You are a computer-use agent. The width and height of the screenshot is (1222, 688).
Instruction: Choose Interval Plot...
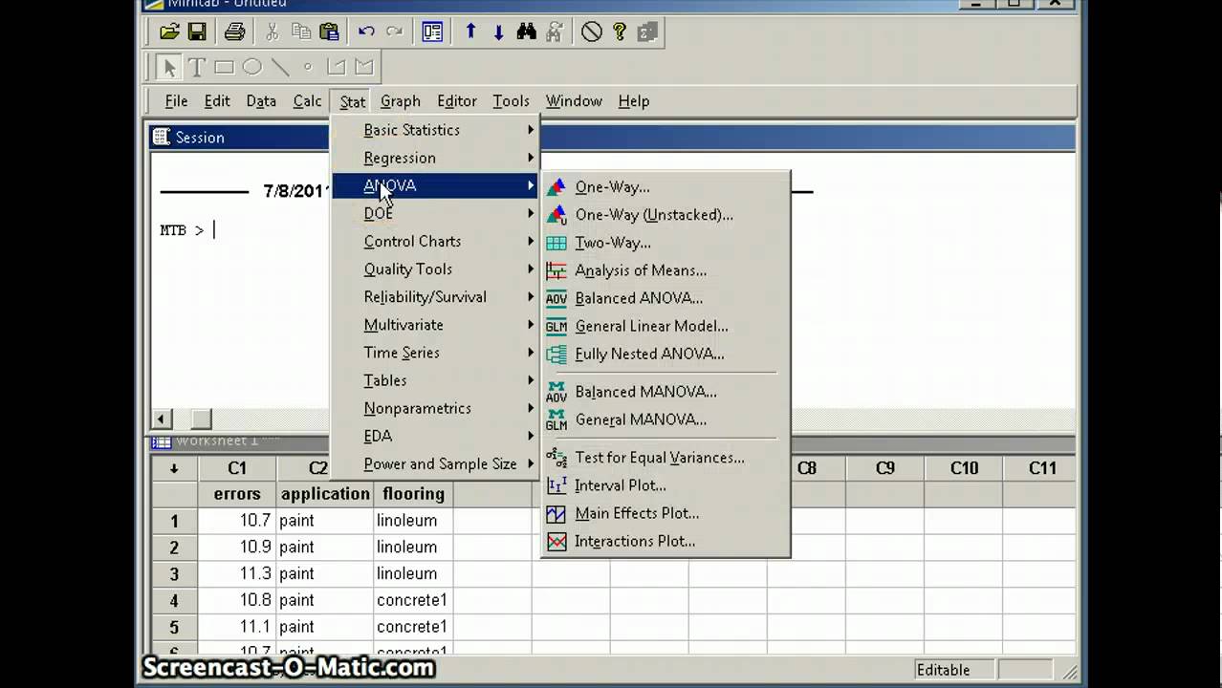tap(666, 485)
